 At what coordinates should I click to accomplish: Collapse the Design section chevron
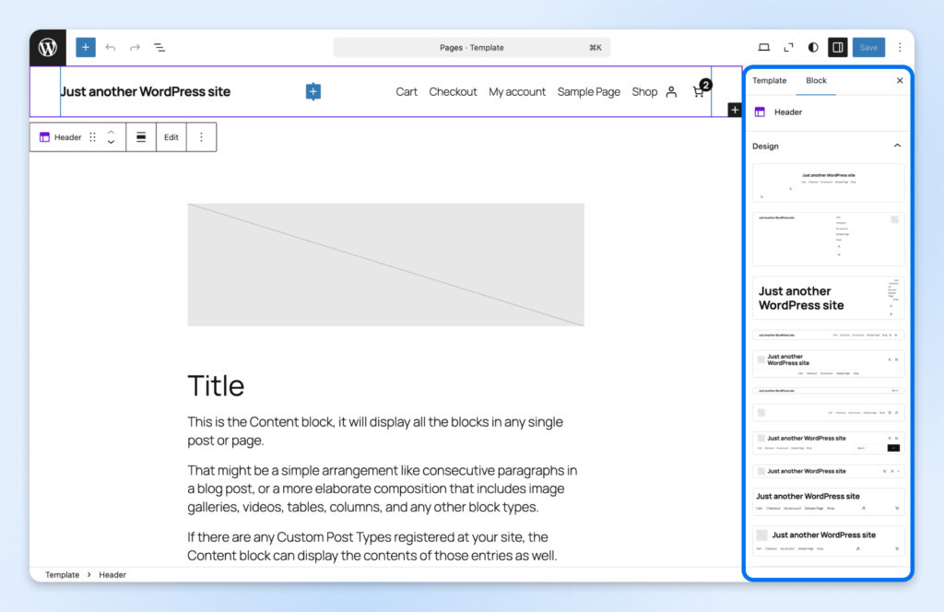click(x=897, y=146)
